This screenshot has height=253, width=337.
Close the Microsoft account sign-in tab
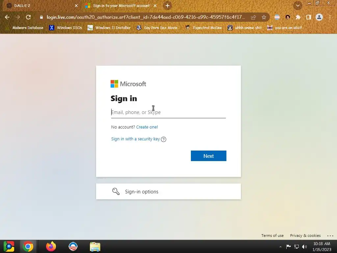(x=155, y=6)
